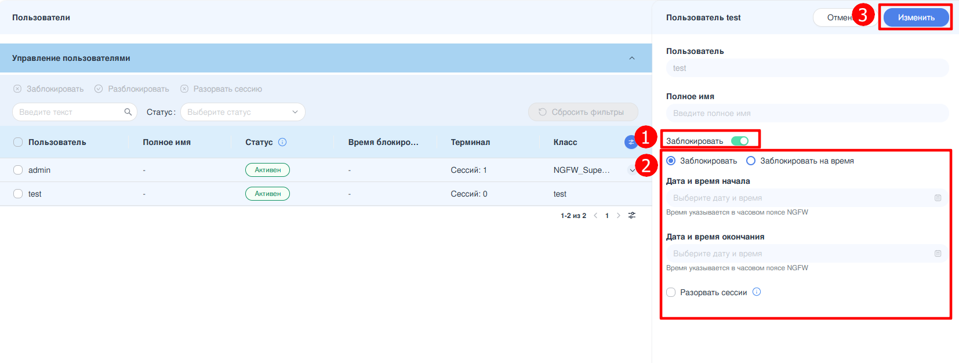Collapse the Управление пользователями section
Image resolution: width=959 pixels, height=363 pixels.
(632, 58)
